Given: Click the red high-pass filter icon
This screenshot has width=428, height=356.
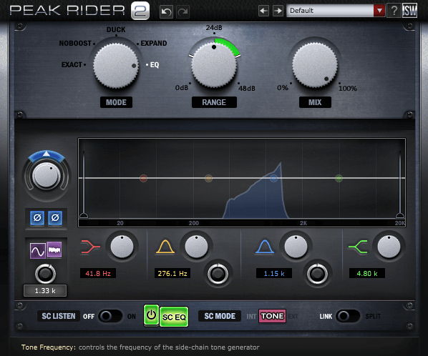Looking at the screenshot, I should 90,247.
